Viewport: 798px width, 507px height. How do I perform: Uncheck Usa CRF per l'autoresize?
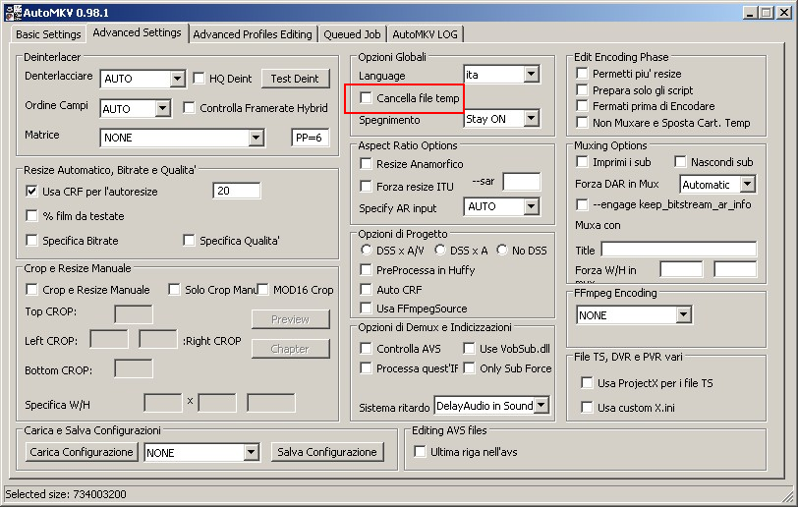(x=31, y=191)
